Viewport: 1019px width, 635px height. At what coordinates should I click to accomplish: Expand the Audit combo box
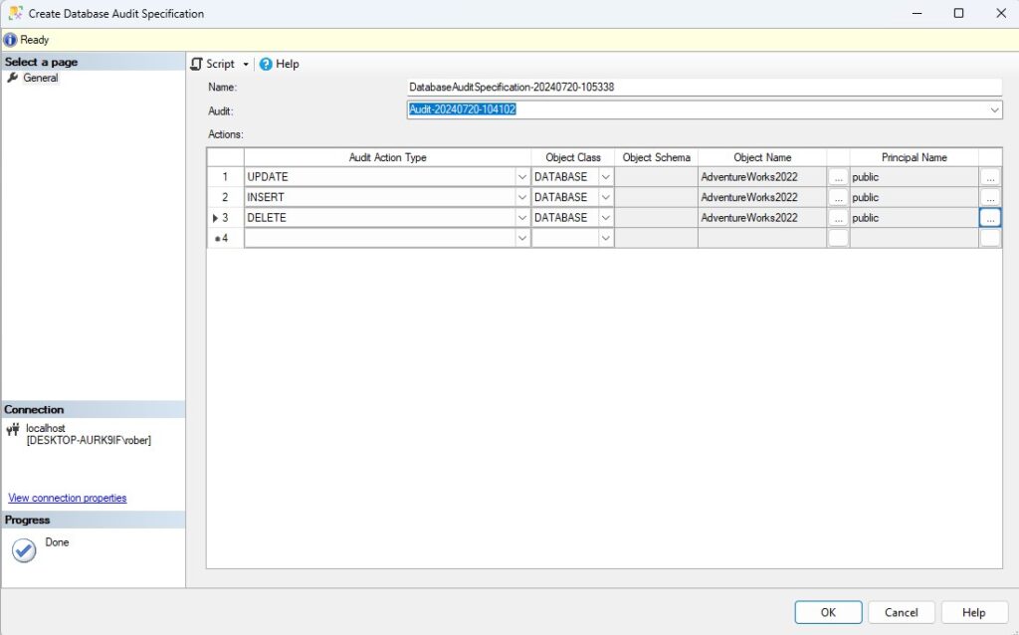994,110
